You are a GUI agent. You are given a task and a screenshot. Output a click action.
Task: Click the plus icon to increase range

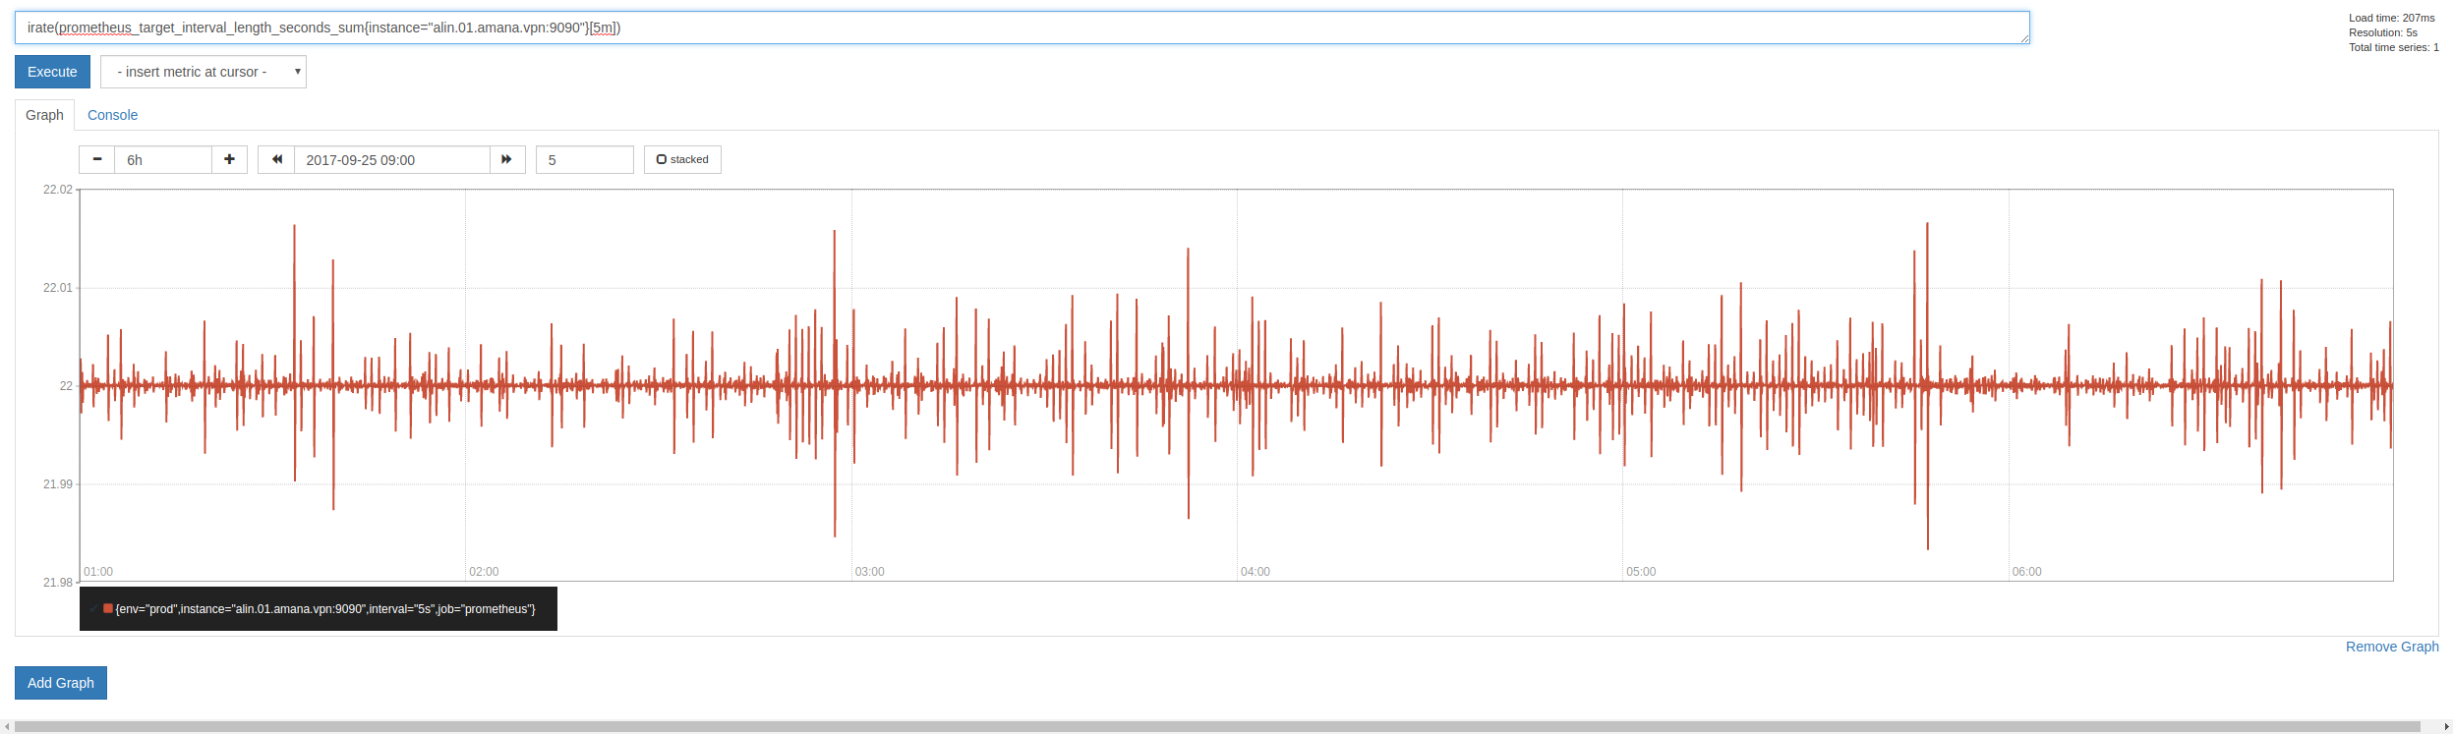(229, 159)
